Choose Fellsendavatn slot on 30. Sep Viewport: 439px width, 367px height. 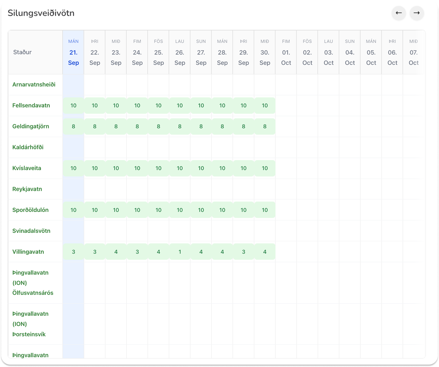pyautogui.click(x=265, y=106)
